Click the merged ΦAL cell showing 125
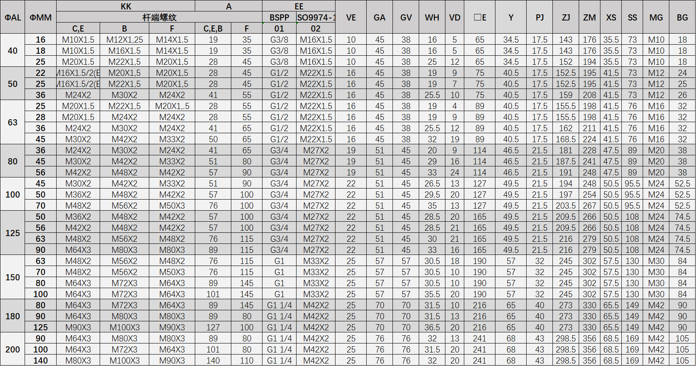Screen dimensions: 696x366 (x=12, y=233)
